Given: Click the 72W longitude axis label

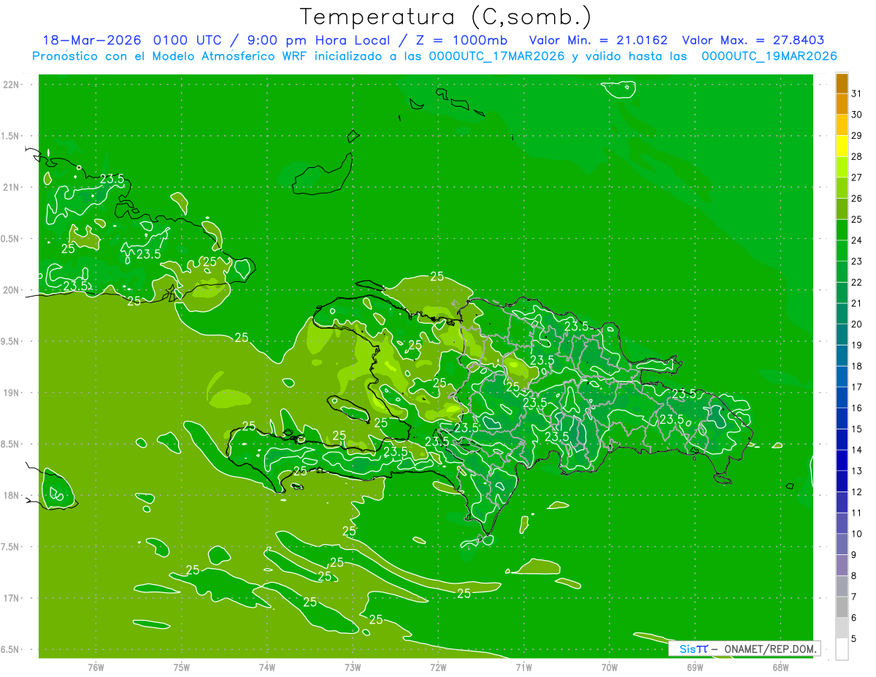Looking at the screenshot, I should coord(438,668).
